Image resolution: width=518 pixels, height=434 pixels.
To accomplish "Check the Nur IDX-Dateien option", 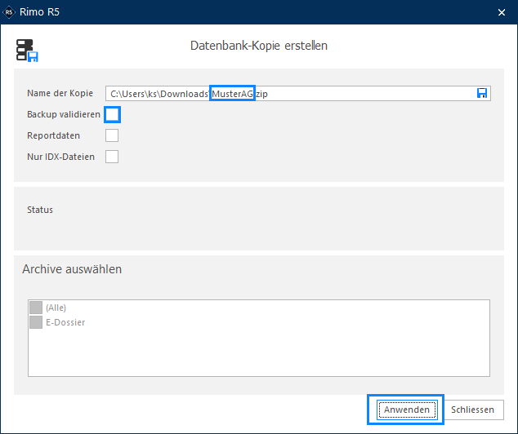I will click(112, 157).
